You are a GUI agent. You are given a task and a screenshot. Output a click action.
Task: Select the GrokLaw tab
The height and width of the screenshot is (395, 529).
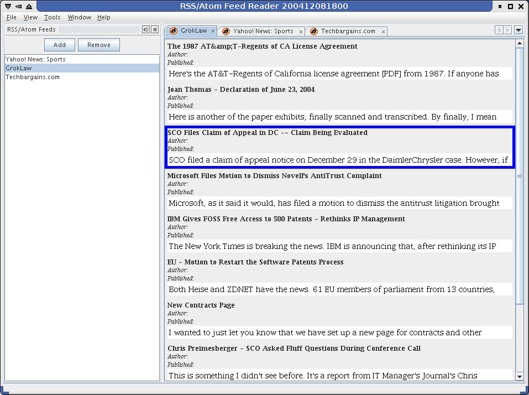tap(191, 31)
